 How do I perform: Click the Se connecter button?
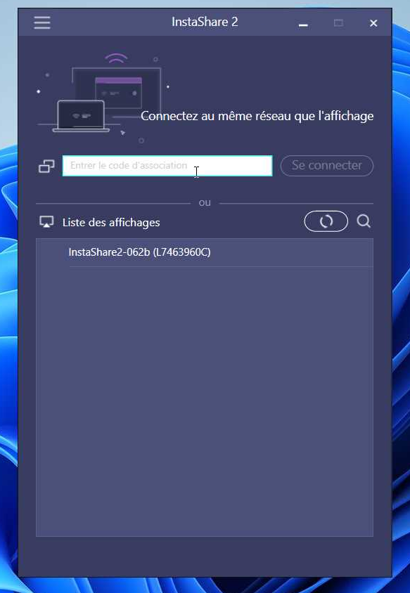[327, 166]
